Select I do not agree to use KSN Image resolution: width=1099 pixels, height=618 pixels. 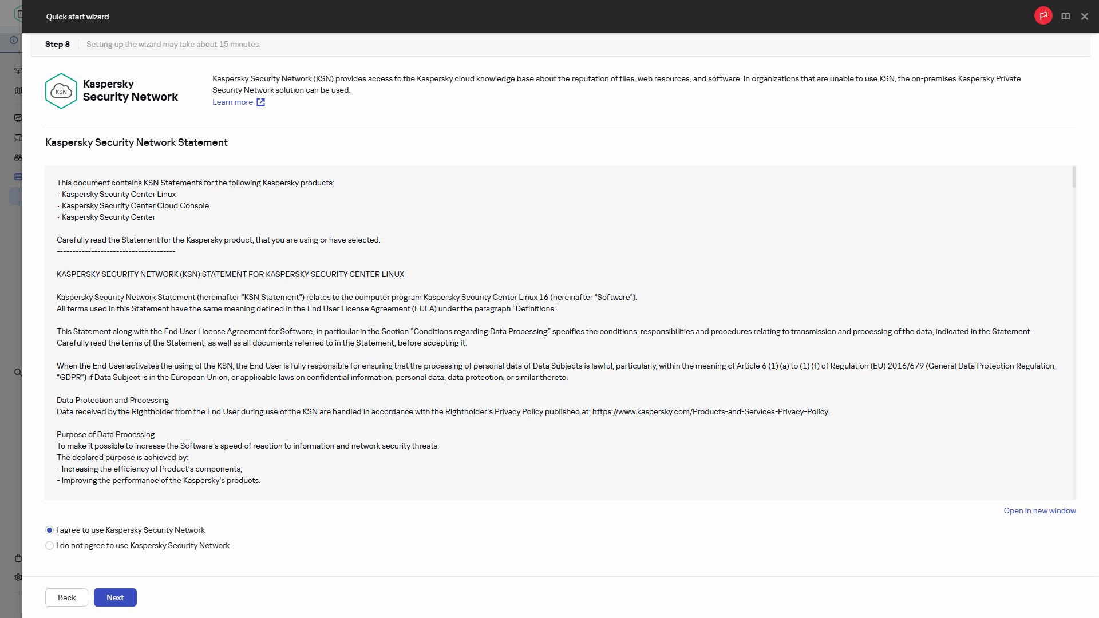click(50, 546)
